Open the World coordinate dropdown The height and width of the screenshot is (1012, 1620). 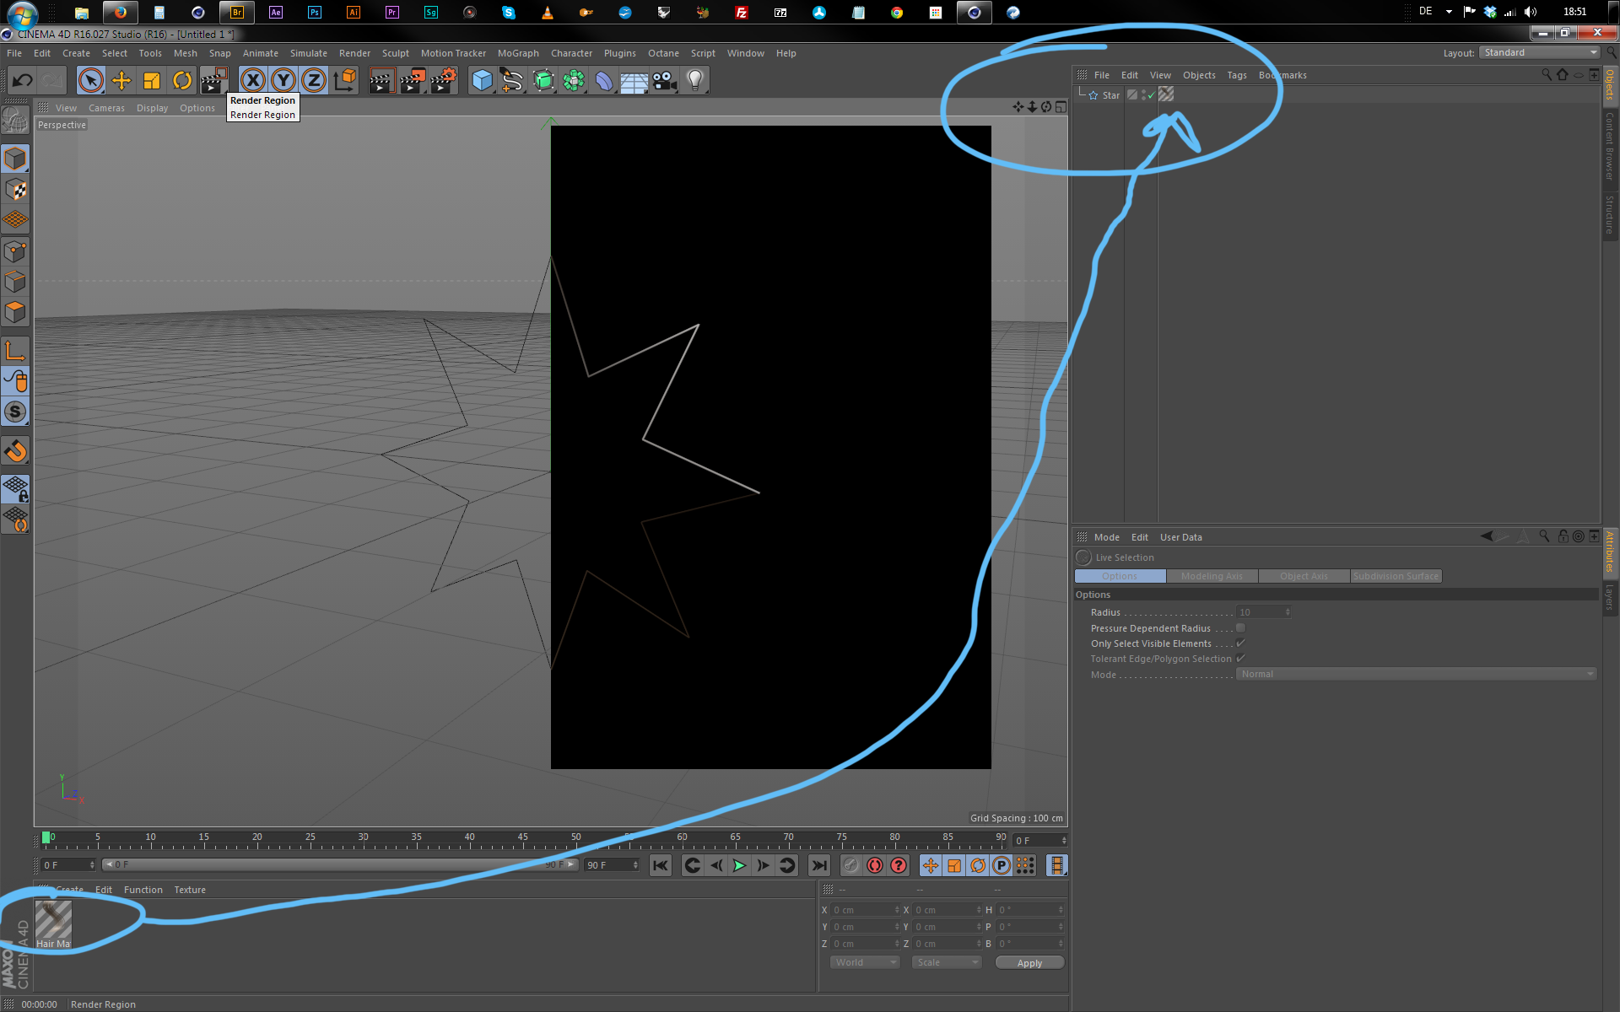click(x=865, y=962)
